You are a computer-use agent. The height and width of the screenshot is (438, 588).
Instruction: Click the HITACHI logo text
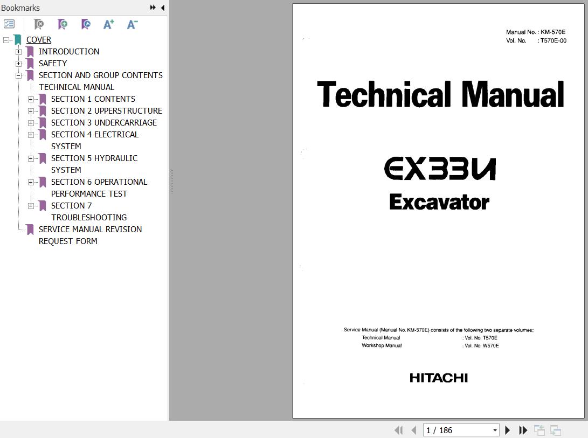tap(438, 378)
